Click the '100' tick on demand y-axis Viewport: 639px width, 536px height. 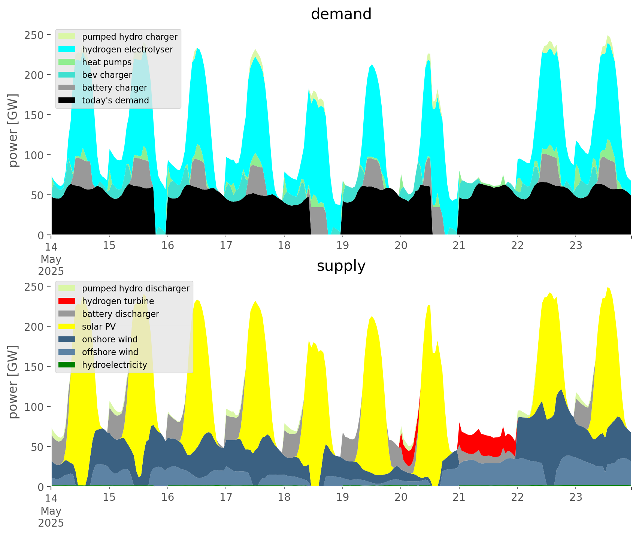coord(34,155)
